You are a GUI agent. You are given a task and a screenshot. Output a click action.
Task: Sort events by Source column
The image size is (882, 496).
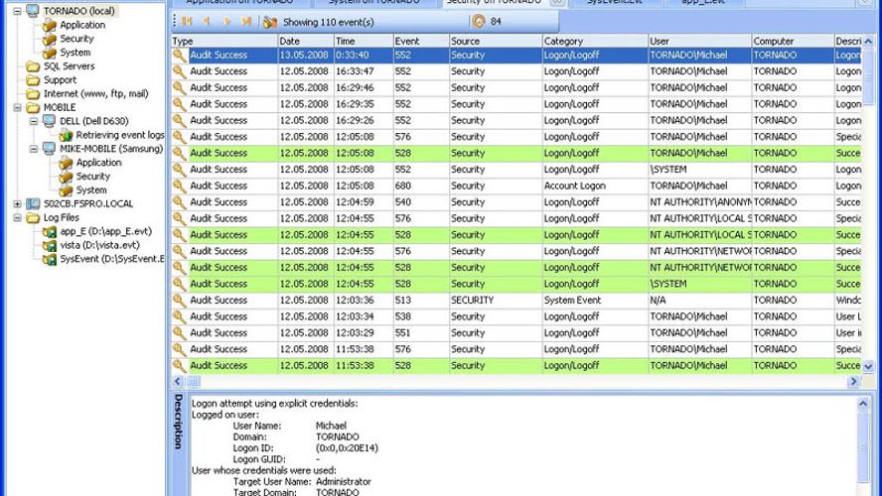[495, 41]
